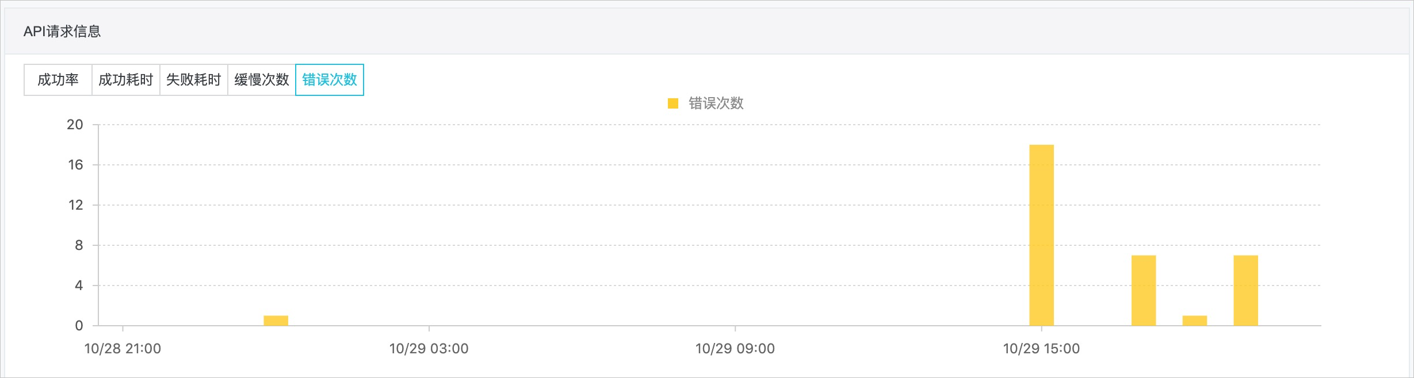
Task: Toggle the 错误次数 legend label text
Action: pyautogui.click(x=716, y=103)
